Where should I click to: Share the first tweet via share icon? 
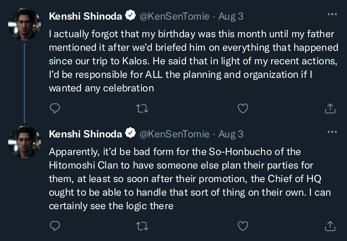[x=330, y=108]
